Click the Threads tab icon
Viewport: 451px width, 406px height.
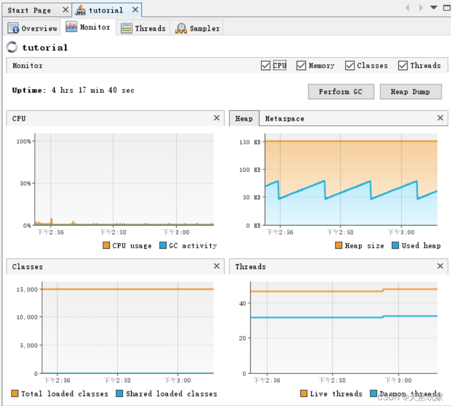(126, 28)
